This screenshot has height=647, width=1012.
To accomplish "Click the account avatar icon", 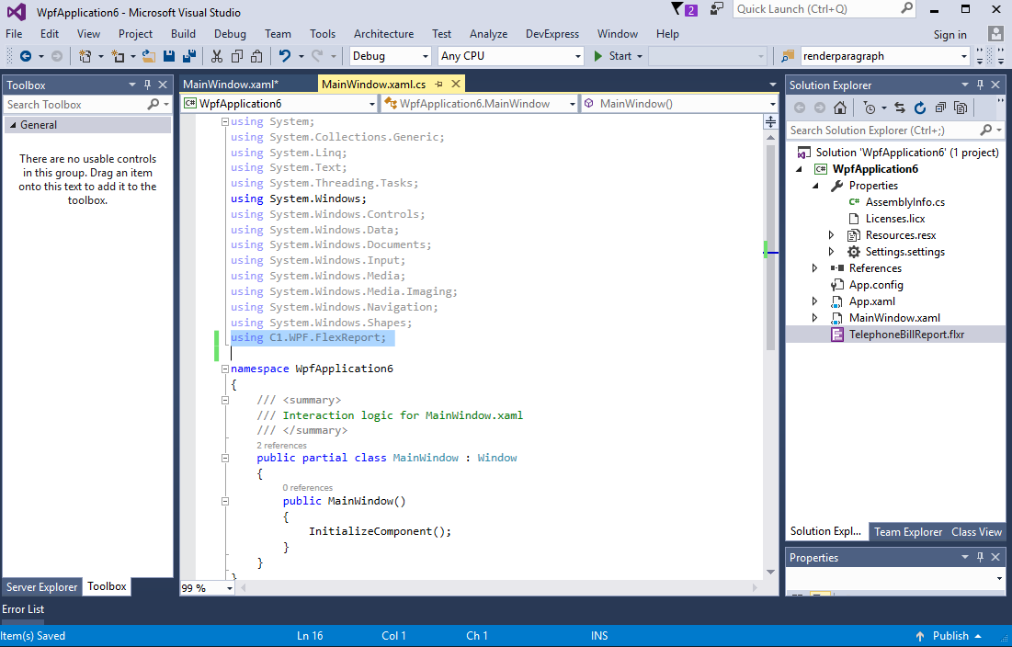I will (995, 33).
